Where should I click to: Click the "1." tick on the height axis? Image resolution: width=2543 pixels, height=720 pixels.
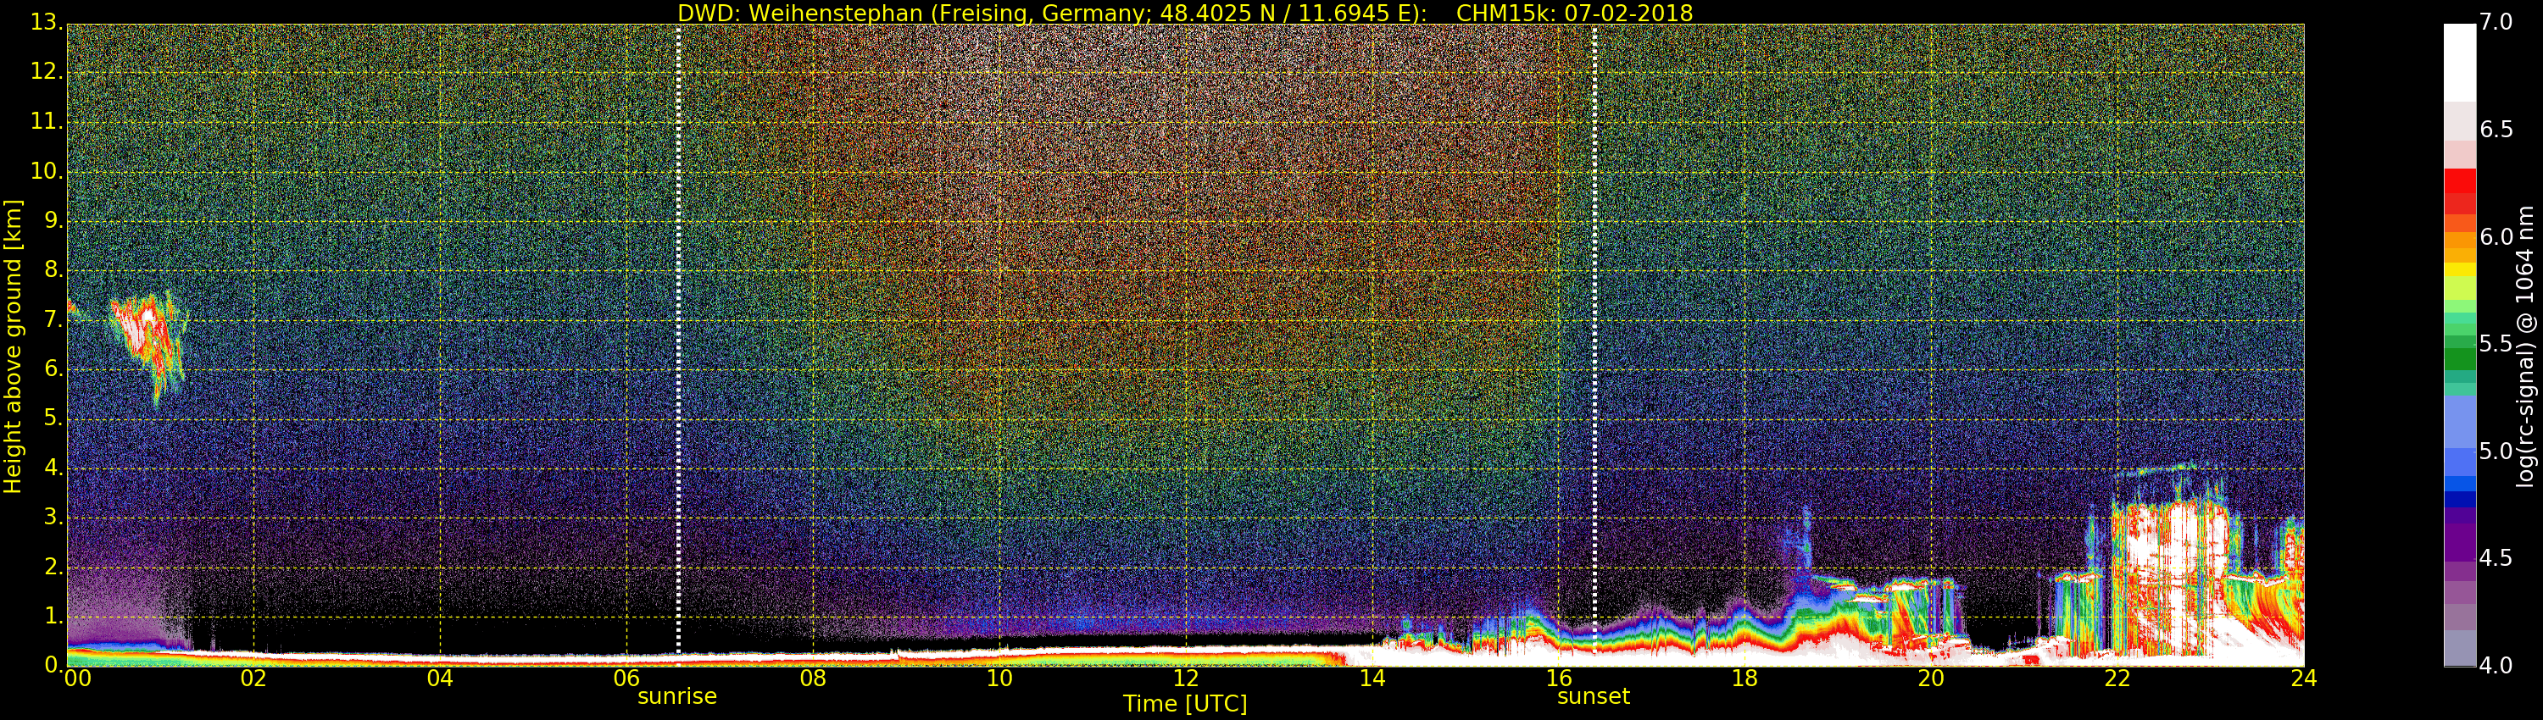coord(53,617)
